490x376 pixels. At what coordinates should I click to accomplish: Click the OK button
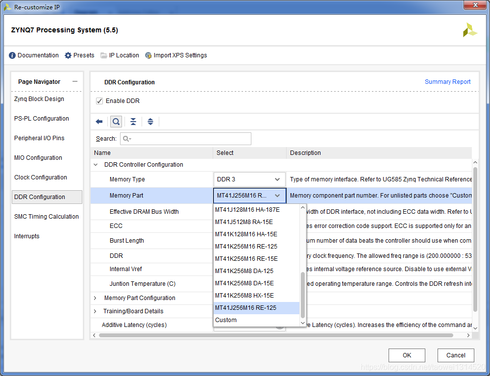[x=407, y=355]
